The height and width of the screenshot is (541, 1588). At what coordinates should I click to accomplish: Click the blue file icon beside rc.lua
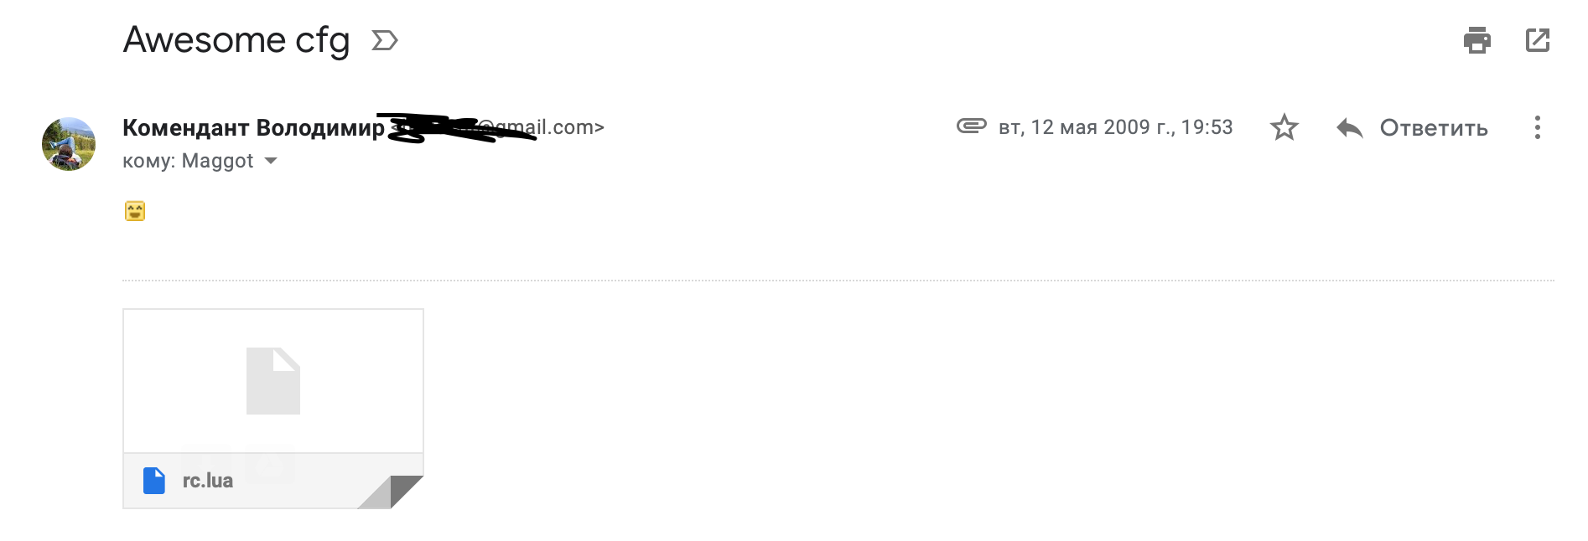click(154, 481)
